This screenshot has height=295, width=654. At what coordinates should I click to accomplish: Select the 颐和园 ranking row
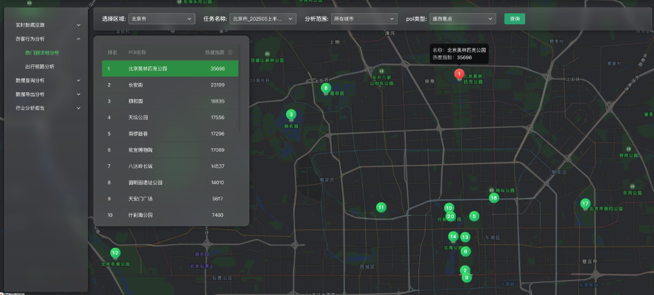click(x=170, y=101)
